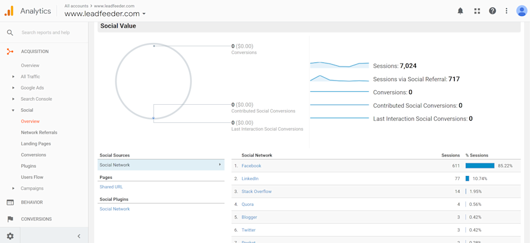
Task: Click the LinkedIn sessions value 77
Action: 458,178
